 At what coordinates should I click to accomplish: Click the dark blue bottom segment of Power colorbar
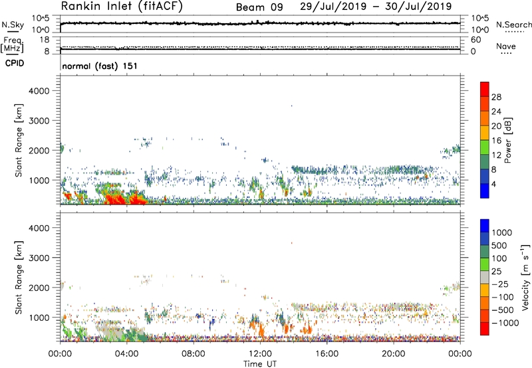[x=485, y=191]
